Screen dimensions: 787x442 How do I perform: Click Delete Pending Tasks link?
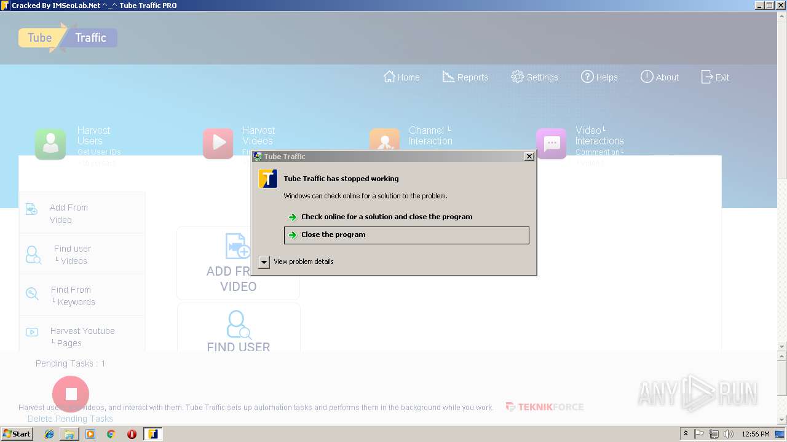70,419
